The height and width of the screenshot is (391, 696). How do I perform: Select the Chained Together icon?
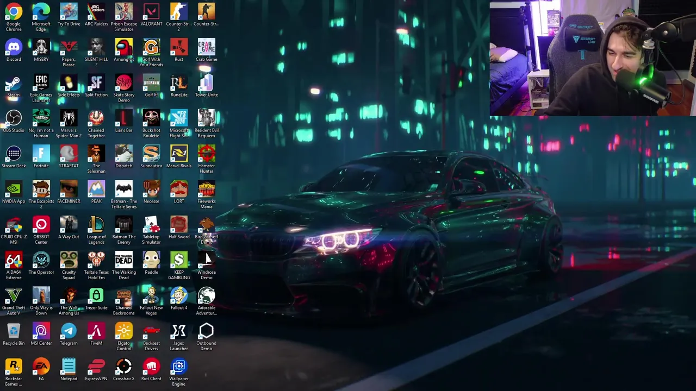pos(96,118)
